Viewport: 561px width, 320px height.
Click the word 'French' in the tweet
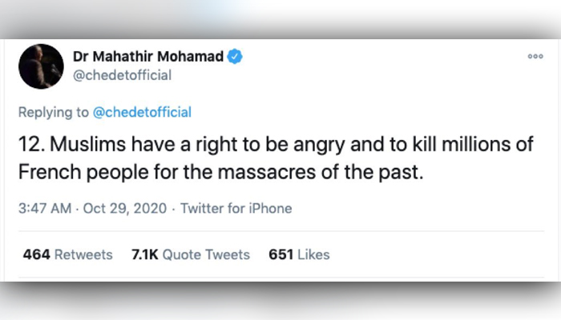pos(45,174)
